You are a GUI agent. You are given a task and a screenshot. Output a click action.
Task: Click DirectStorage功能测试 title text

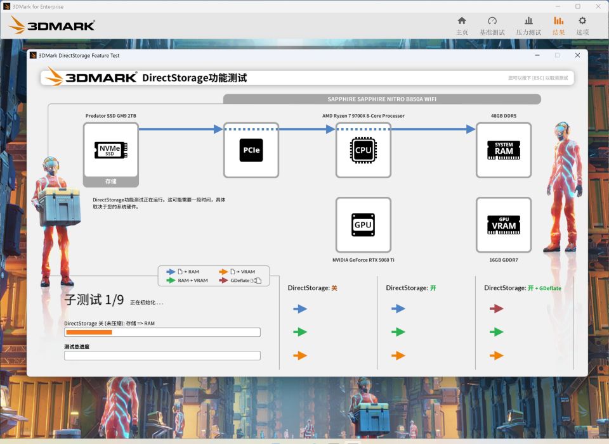pos(195,78)
